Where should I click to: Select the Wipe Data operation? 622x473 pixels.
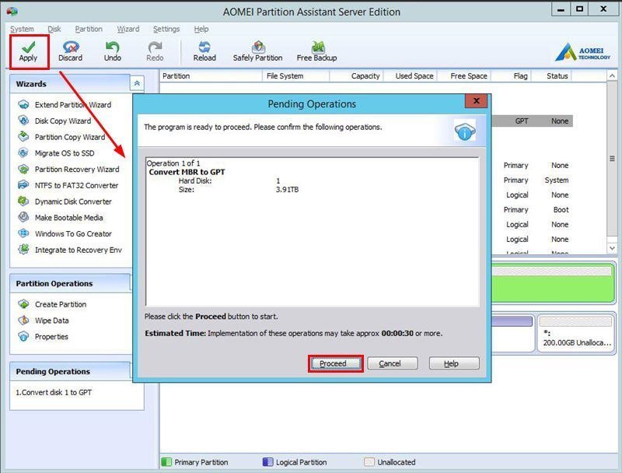(x=51, y=321)
